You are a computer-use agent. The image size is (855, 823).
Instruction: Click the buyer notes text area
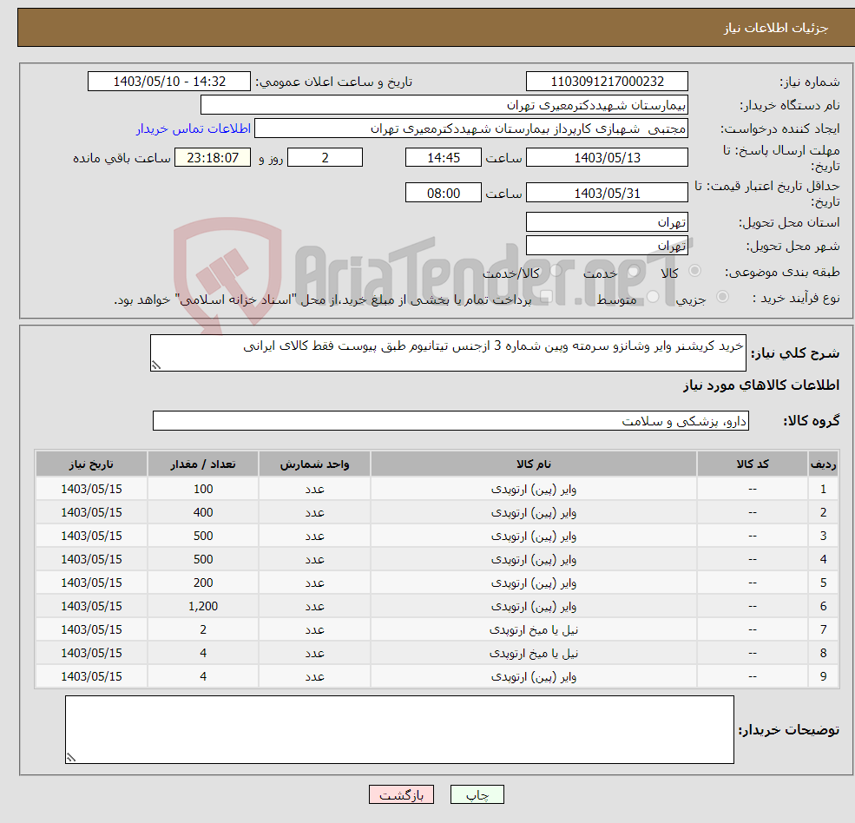pos(399,729)
